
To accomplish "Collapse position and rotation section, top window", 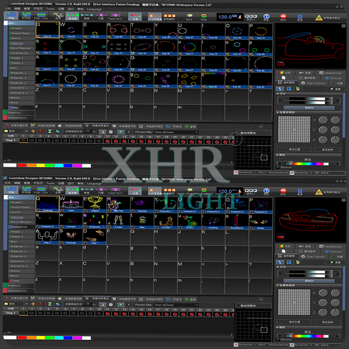I will [x=277, y=113].
